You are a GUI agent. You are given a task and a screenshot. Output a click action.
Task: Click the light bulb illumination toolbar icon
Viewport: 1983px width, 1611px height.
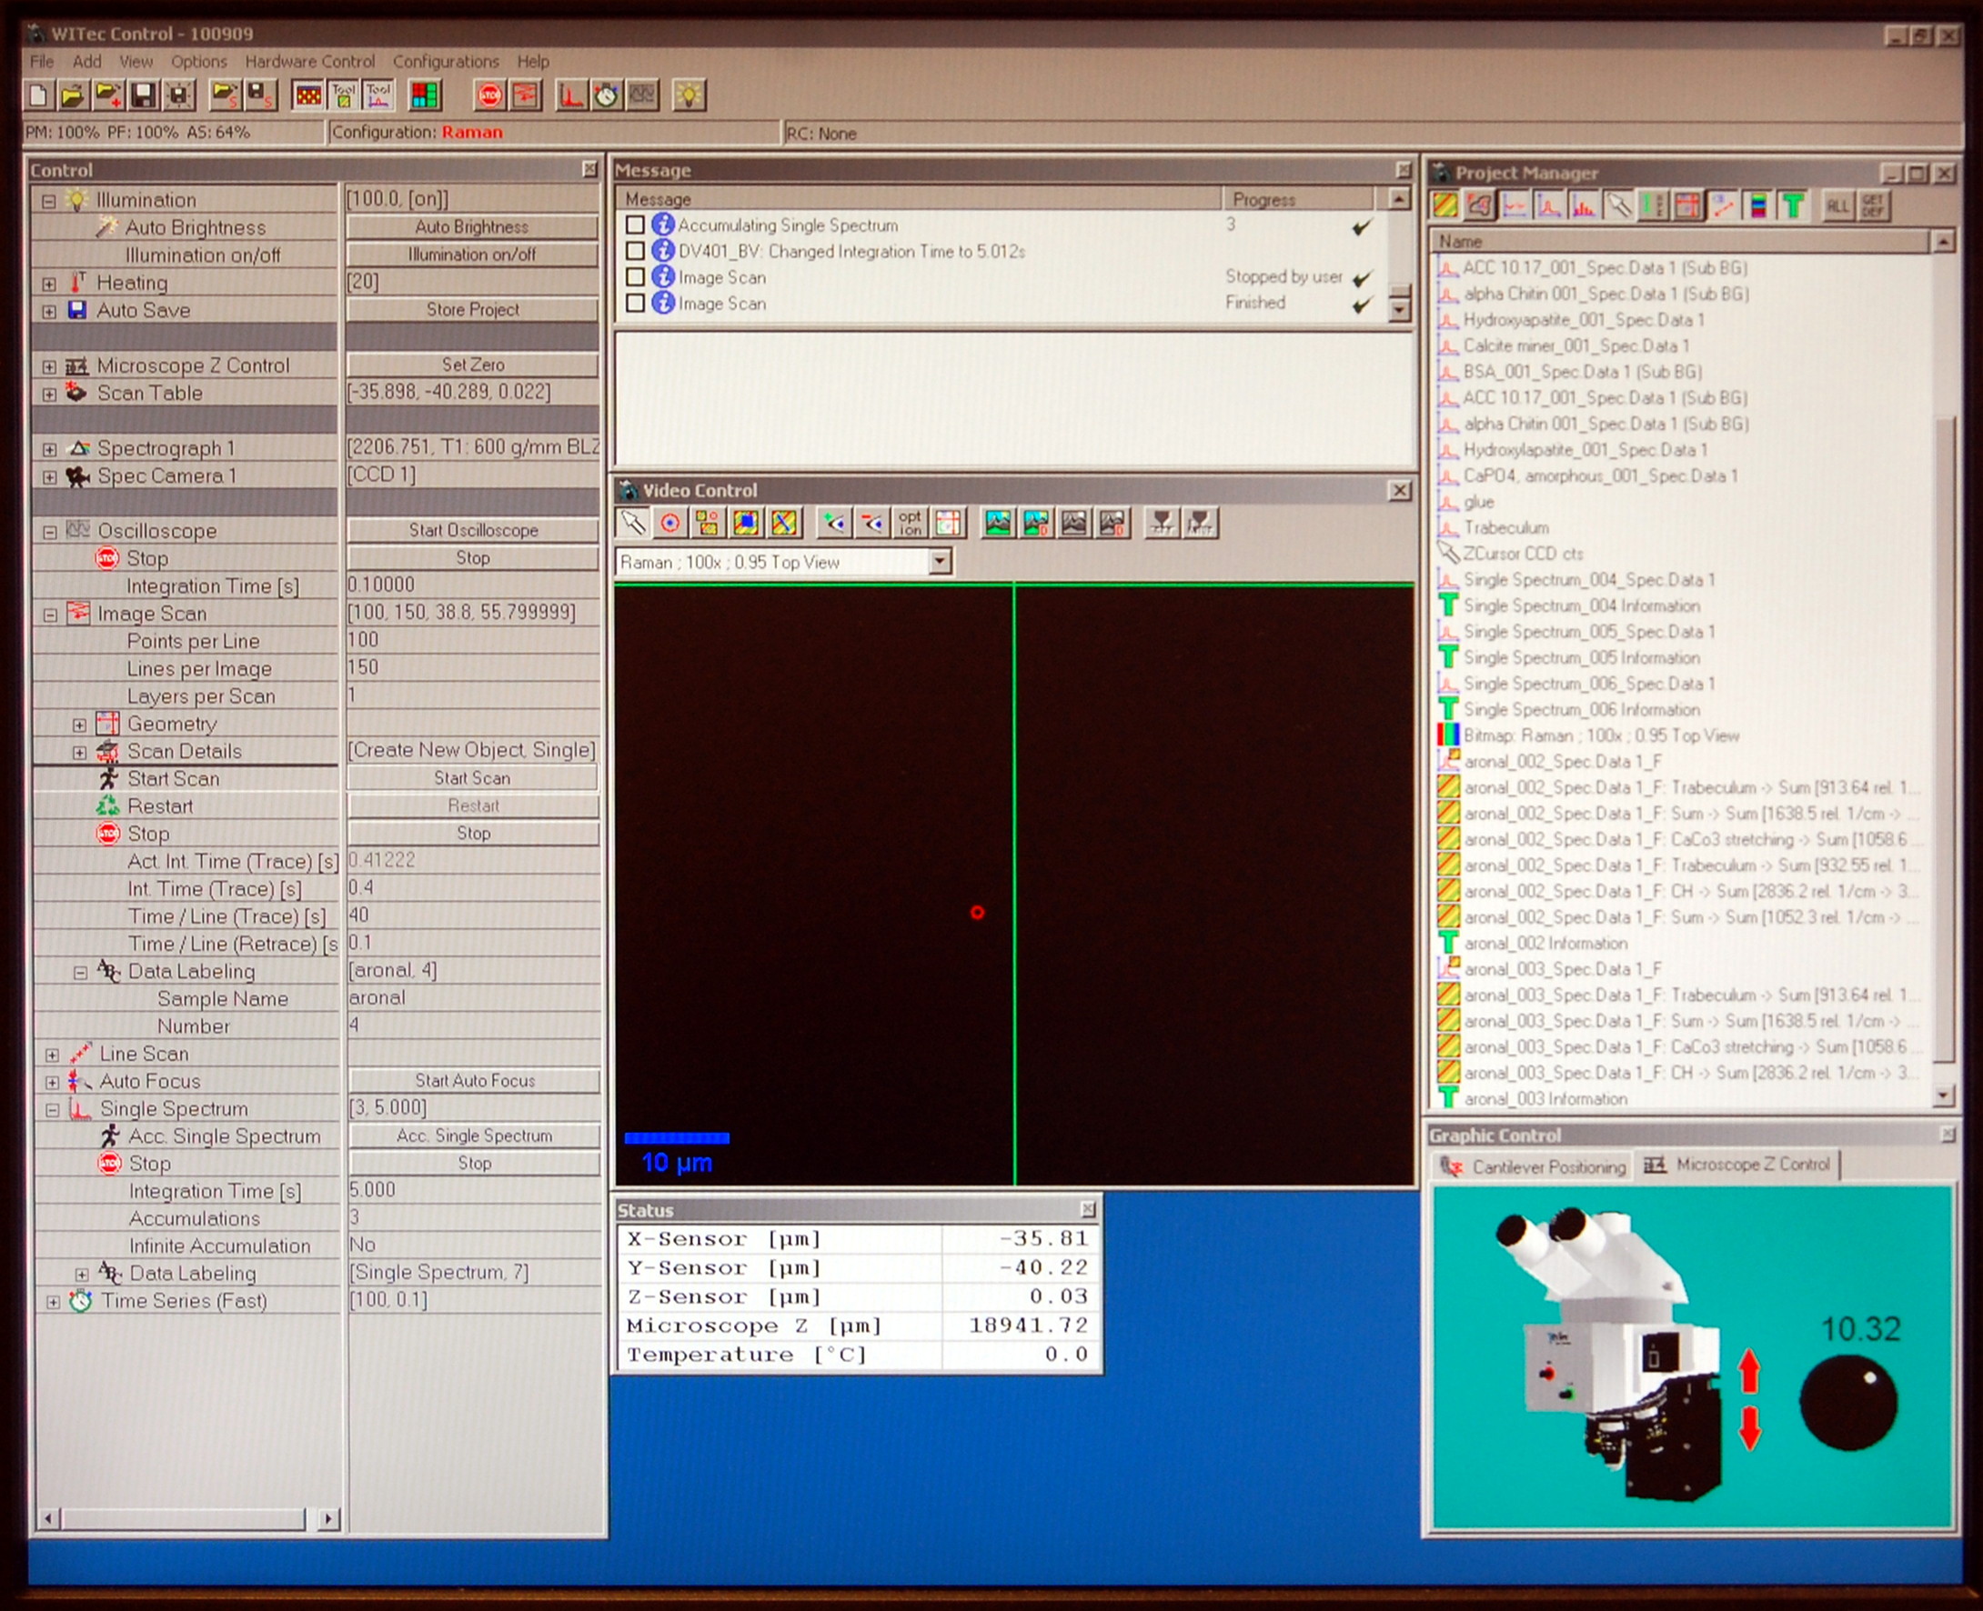point(689,95)
